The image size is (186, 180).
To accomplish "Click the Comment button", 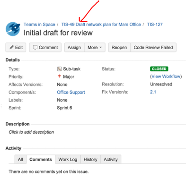I will click(x=45, y=47).
